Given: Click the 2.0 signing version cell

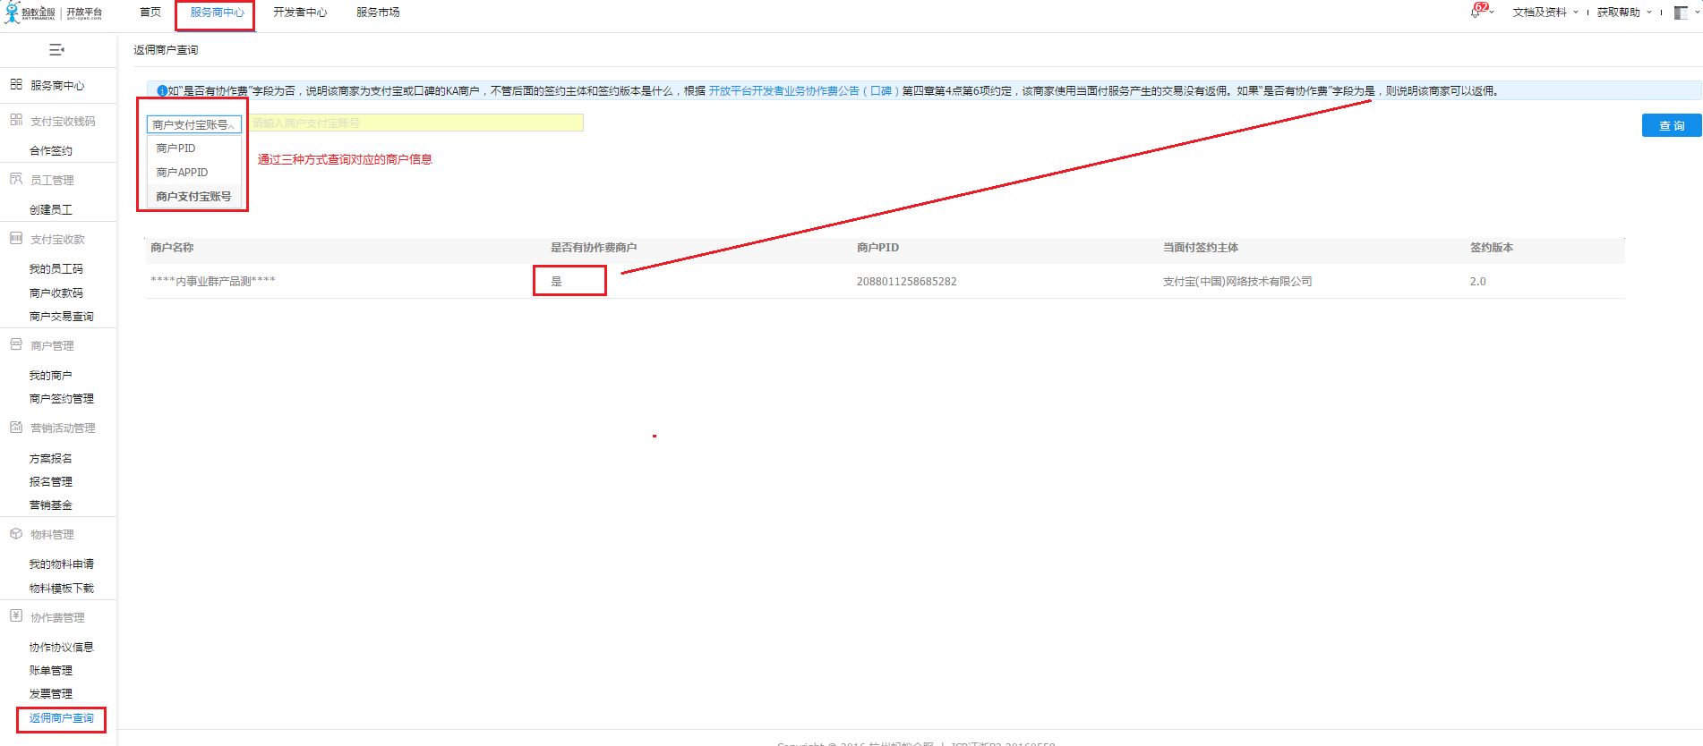Looking at the screenshot, I should point(1477,282).
